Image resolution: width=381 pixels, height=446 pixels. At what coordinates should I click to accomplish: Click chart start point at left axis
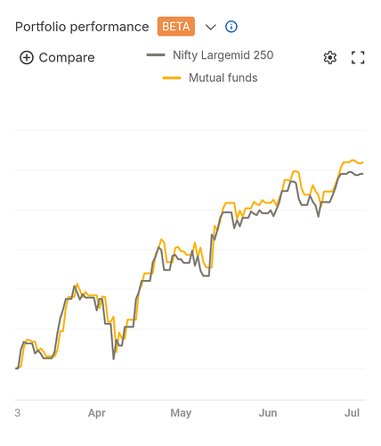tap(16, 368)
